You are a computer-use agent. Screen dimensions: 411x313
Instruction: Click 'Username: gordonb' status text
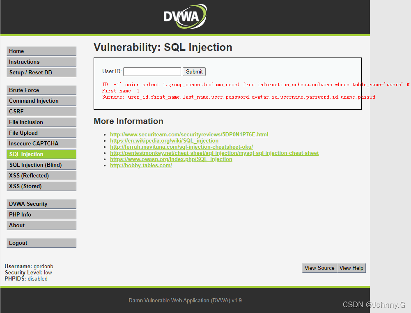(x=29, y=267)
